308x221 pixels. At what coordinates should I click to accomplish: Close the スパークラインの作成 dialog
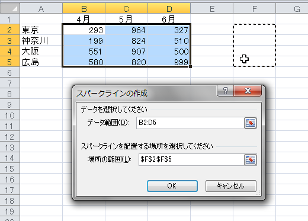(248, 91)
